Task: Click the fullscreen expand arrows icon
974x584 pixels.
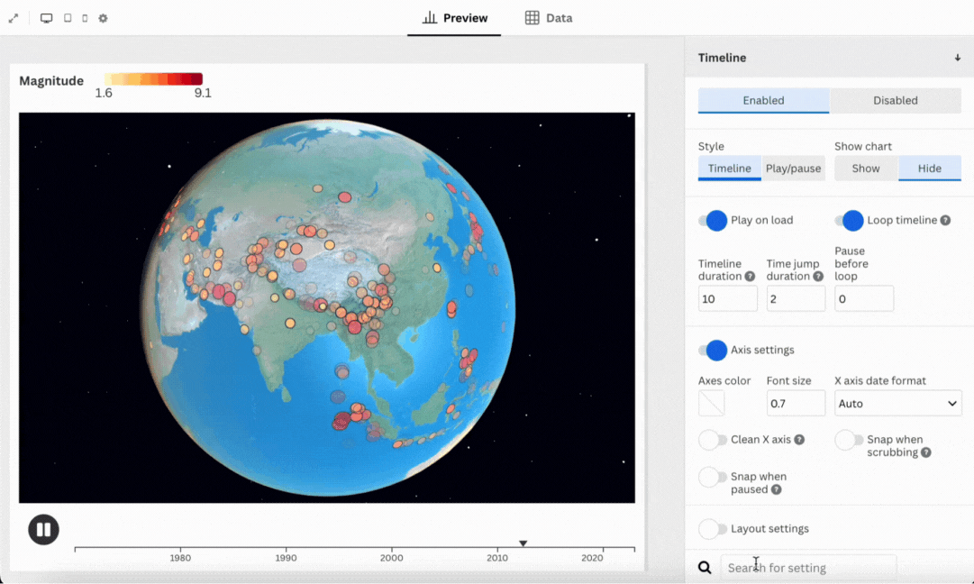Action: (x=14, y=18)
